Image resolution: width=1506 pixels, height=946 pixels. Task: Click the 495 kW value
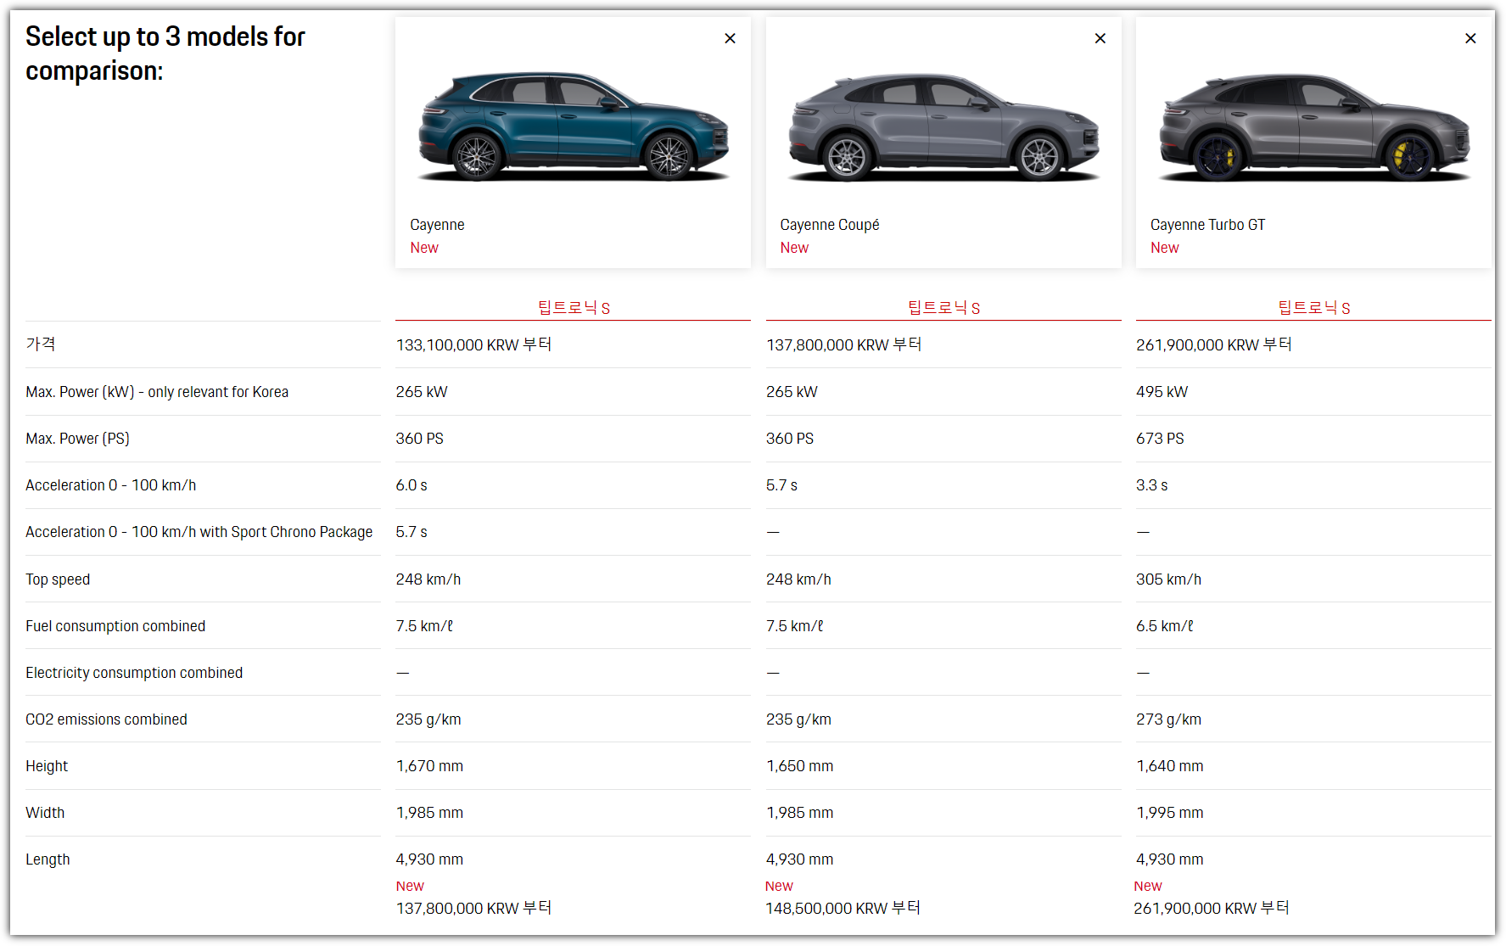pyautogui.click(x=1162, y=392)
